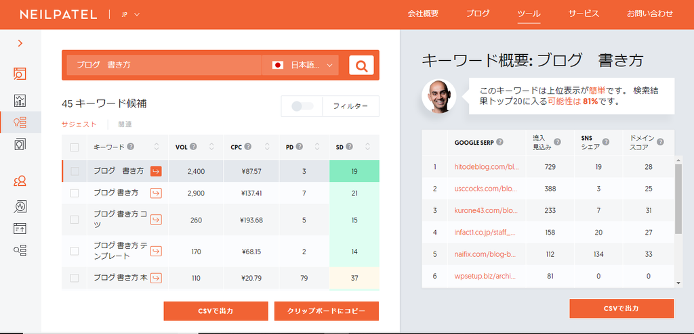
Task: Click help icon next to VOL header
Action: click(193, 147)
